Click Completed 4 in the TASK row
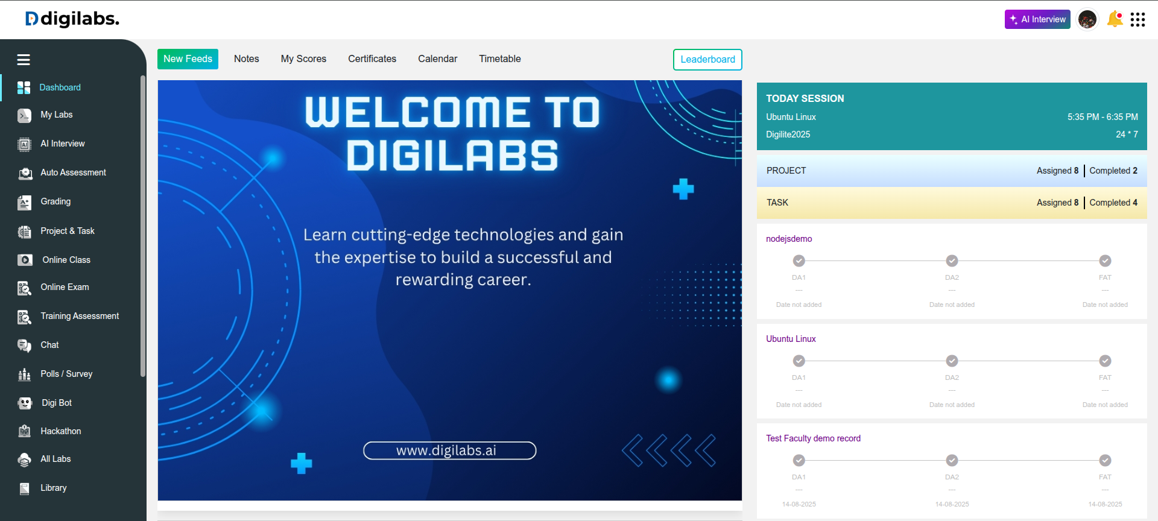The height and width of the screenshot is (521, 1158). [x=1113, y=203]
